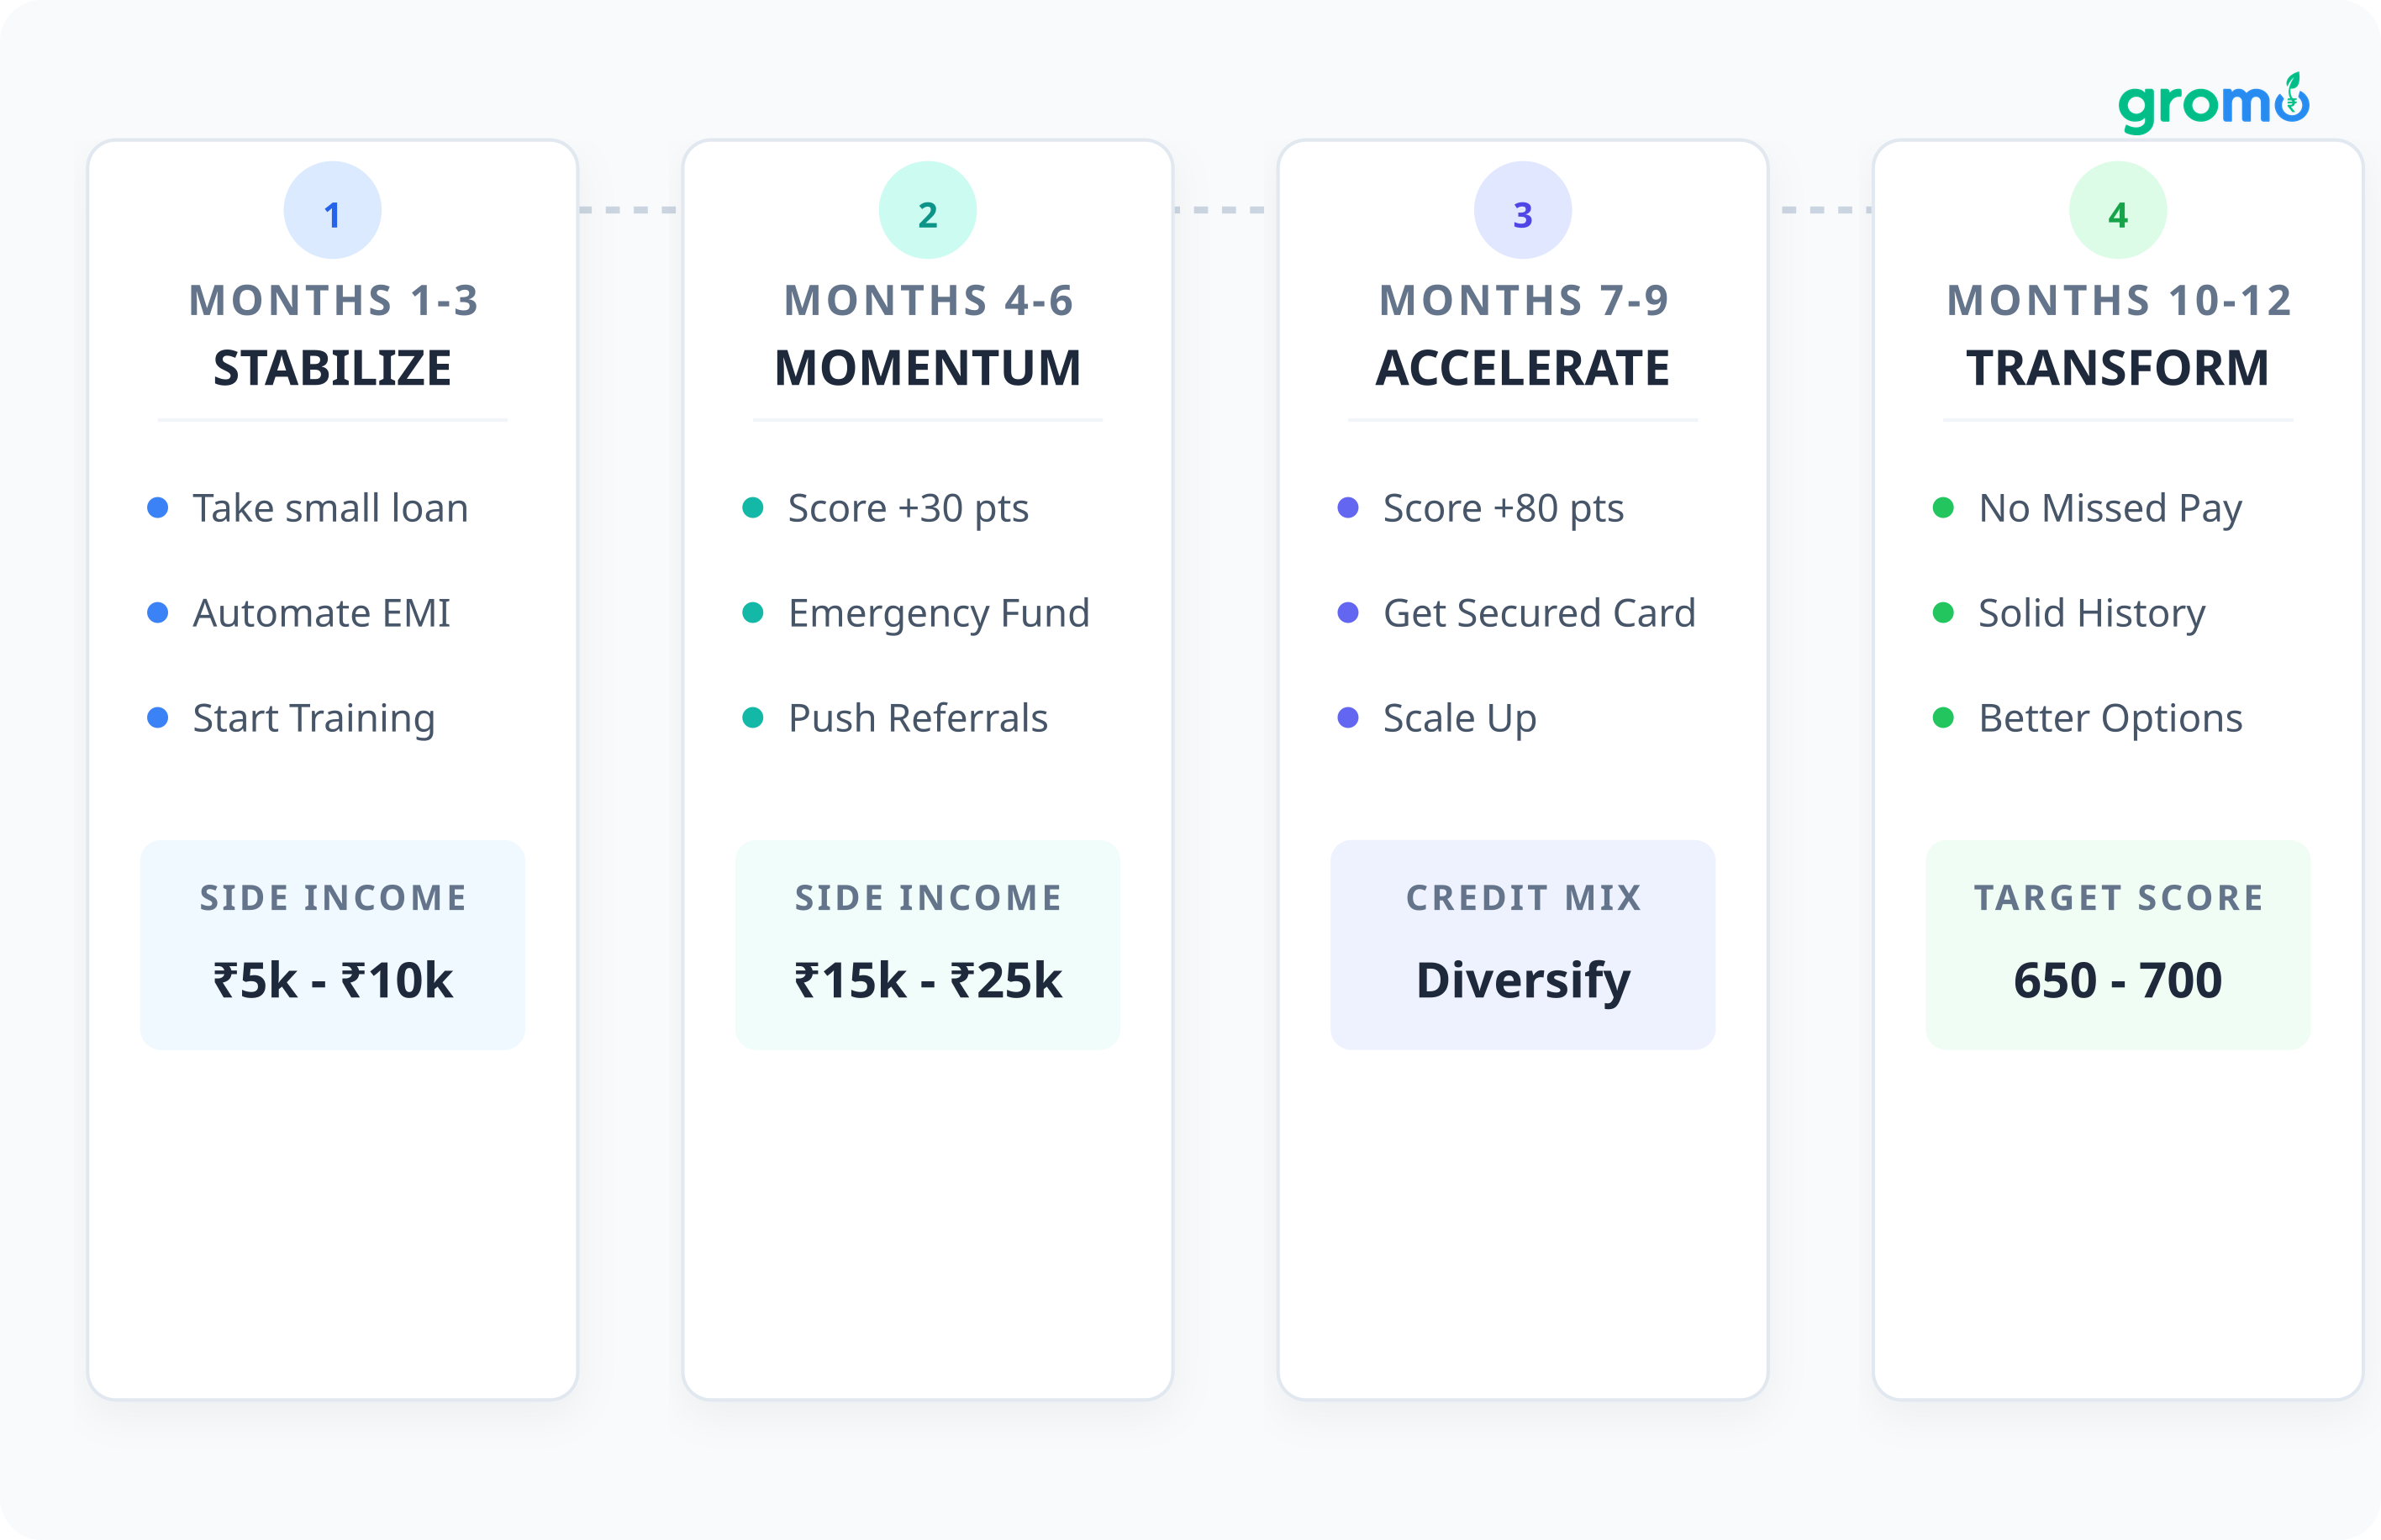Image resolution: width=2381 pixels, height=1540 pixels.
Task: Click the blue bullet beside Automate EMI
Action: [157, 613]
